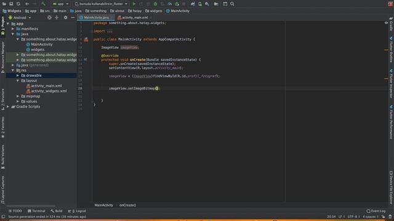Open the TODO tool window
The image size is (394, 221).
point(15,211)
